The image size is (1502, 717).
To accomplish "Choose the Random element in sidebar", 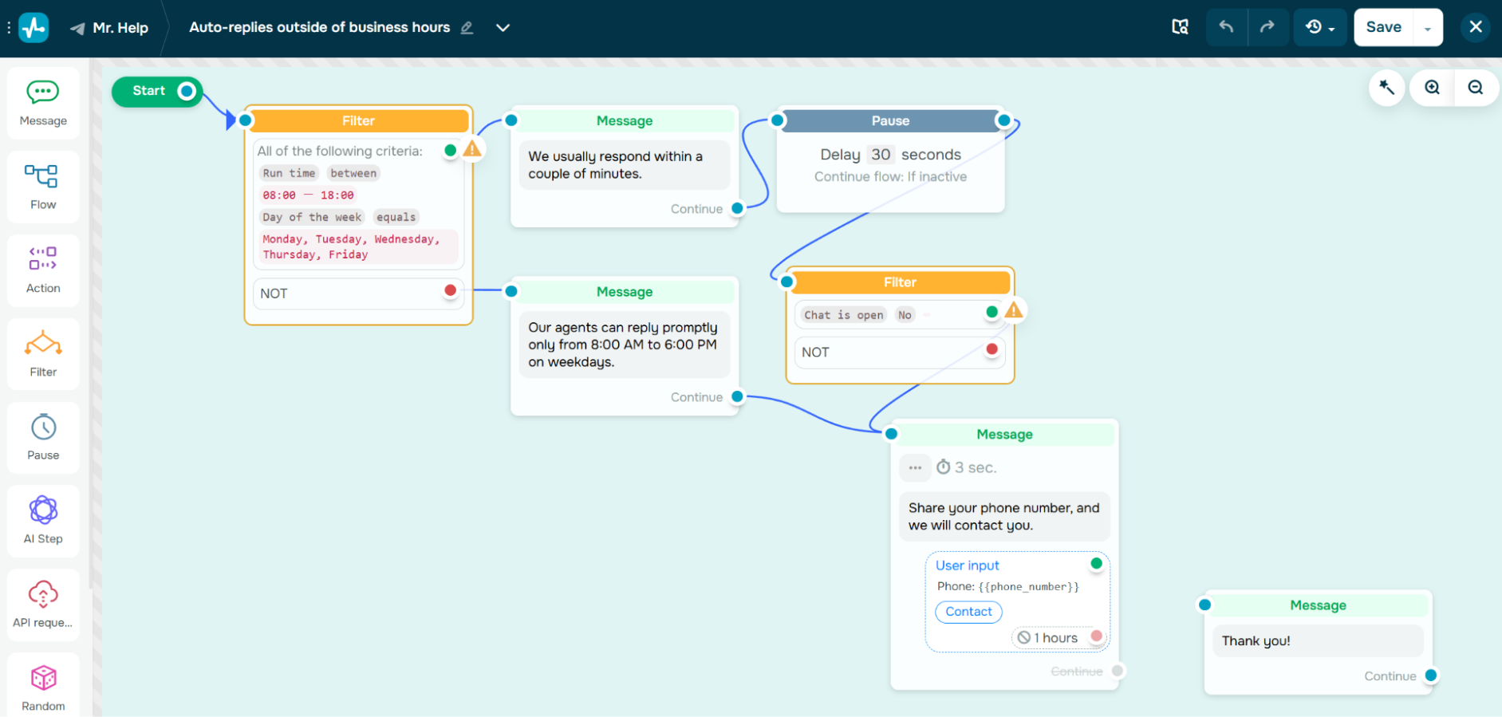I will [x=43, y=688].
